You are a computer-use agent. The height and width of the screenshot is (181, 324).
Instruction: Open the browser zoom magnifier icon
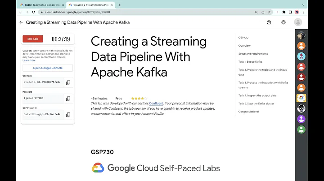[256, 12]
